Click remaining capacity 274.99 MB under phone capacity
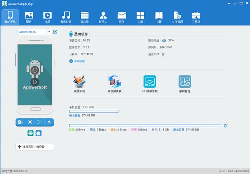The height and width of the screenshot is (174, 250). 82,115
